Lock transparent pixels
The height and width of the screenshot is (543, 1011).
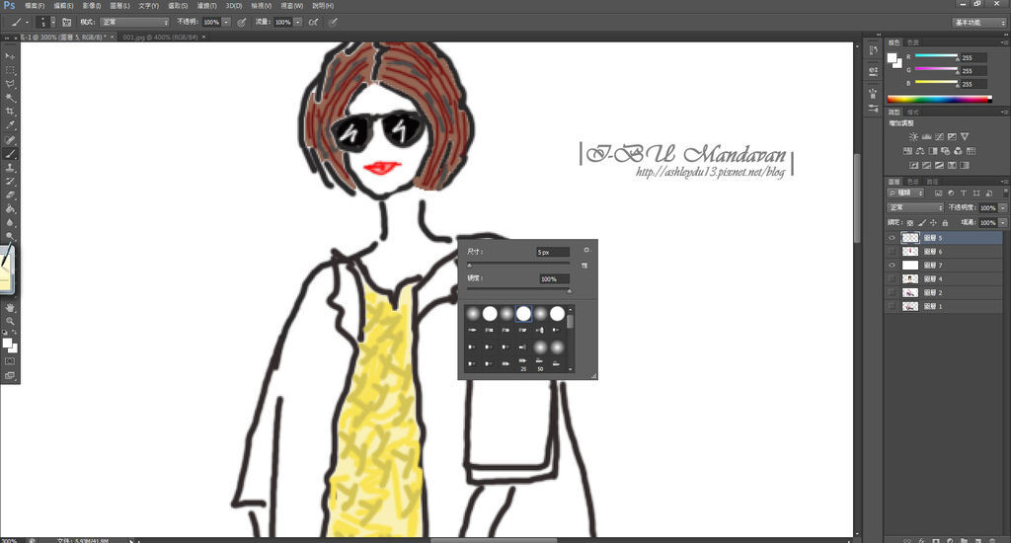click(x=909, y=222)
